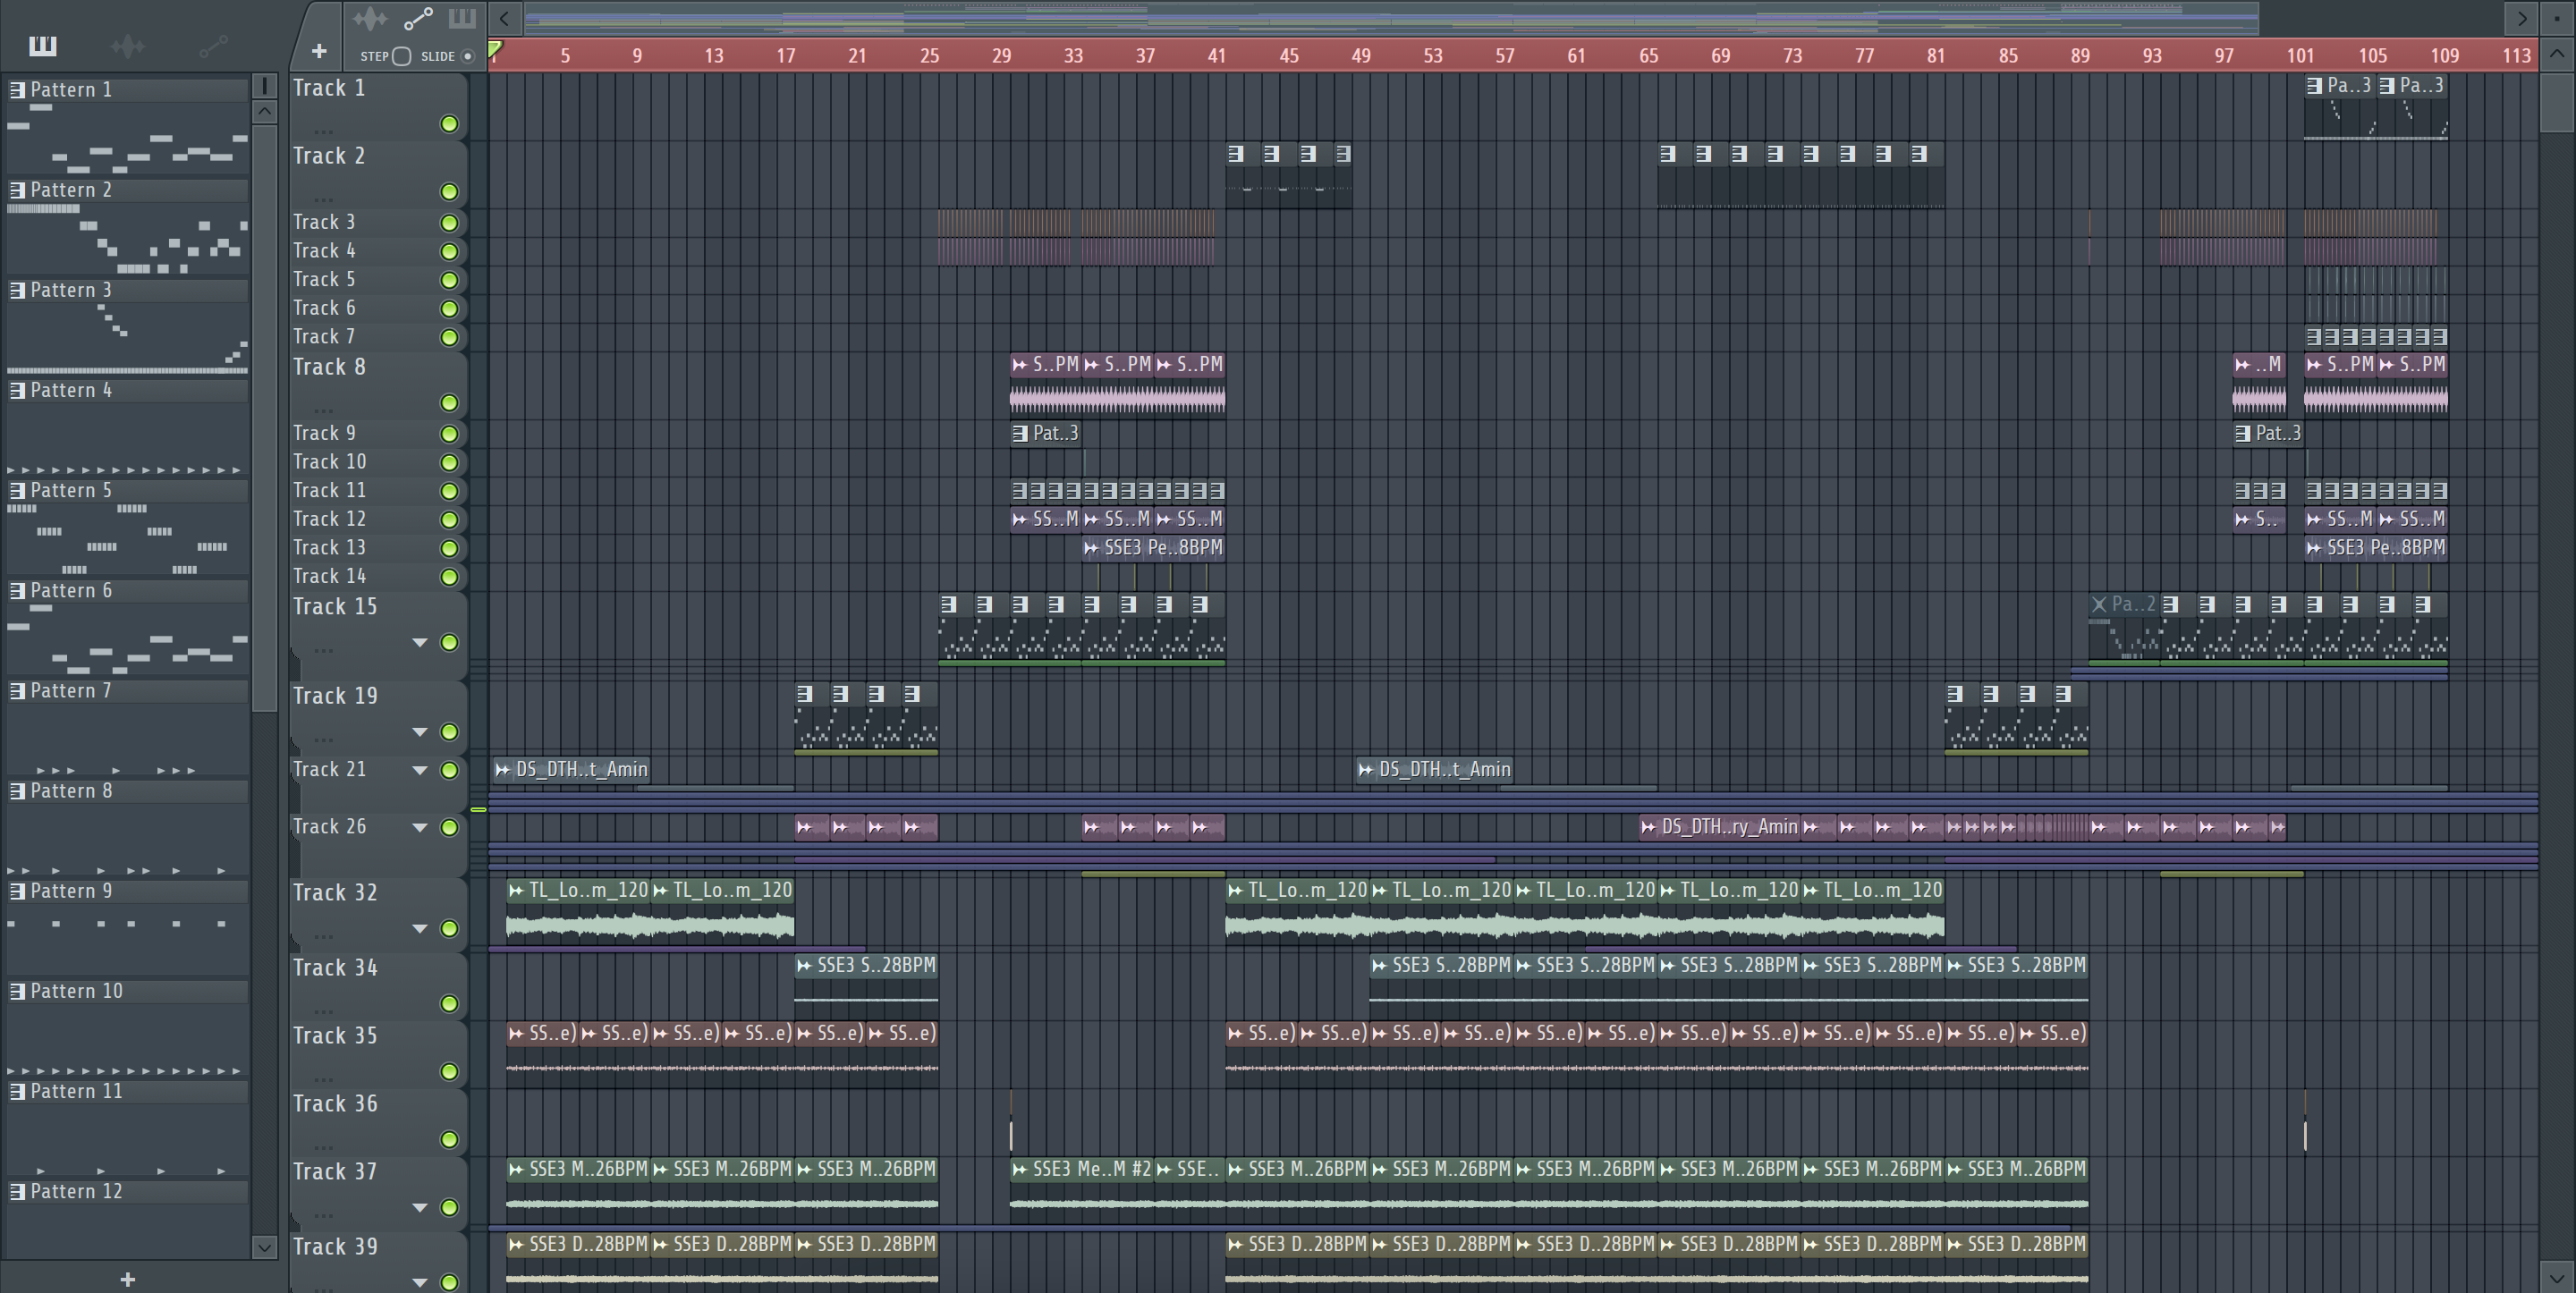Image resolution: width=2576 pixels, height=1293 pixels.
Task: Click the up arrow of the pattern picker scrollbar
Action: coord(264,111)
